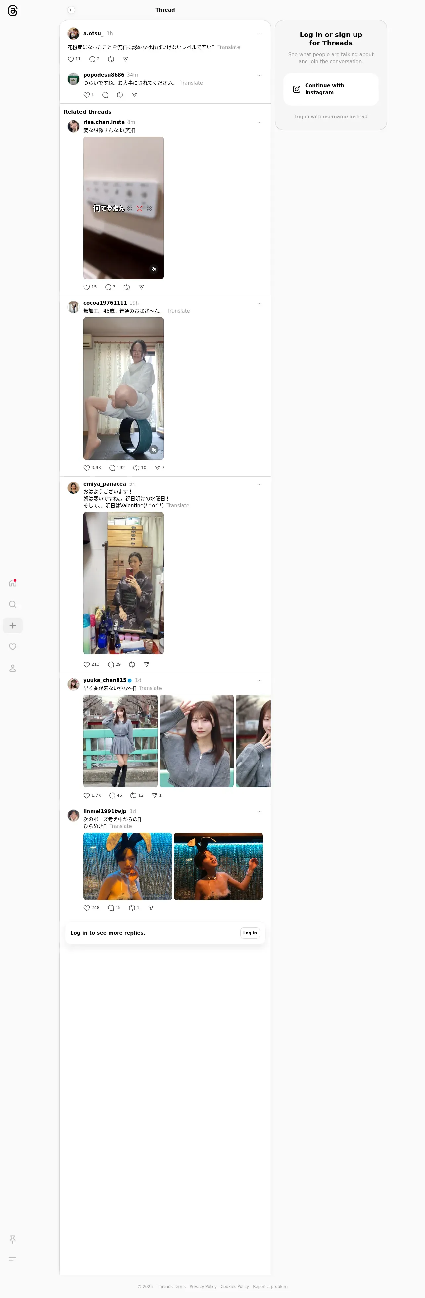Share risa.chan.insta's thread
This screenshot has width=425, height=1298.
click(141, 287)
